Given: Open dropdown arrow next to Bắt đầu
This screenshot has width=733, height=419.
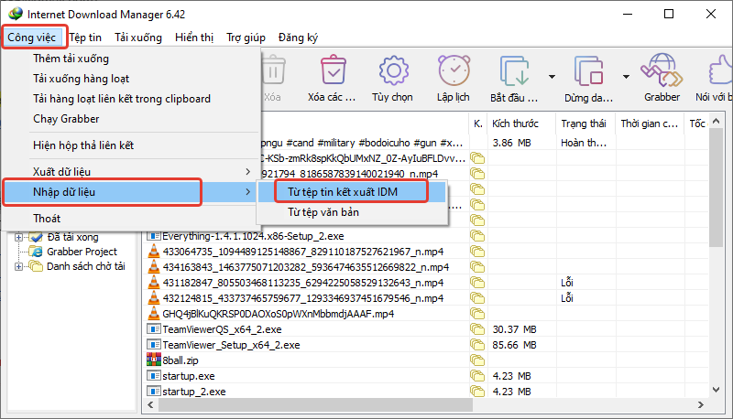Looking at the screenshot, I should (552, 77).
